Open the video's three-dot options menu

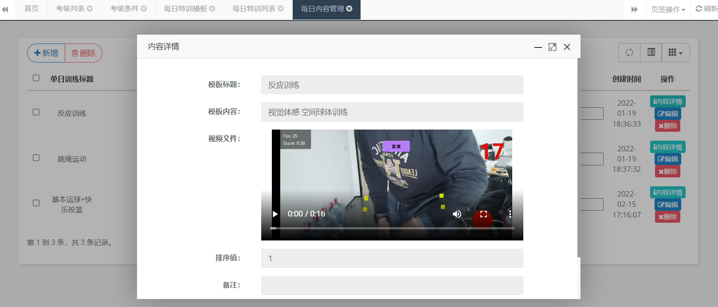pos(510,214)
